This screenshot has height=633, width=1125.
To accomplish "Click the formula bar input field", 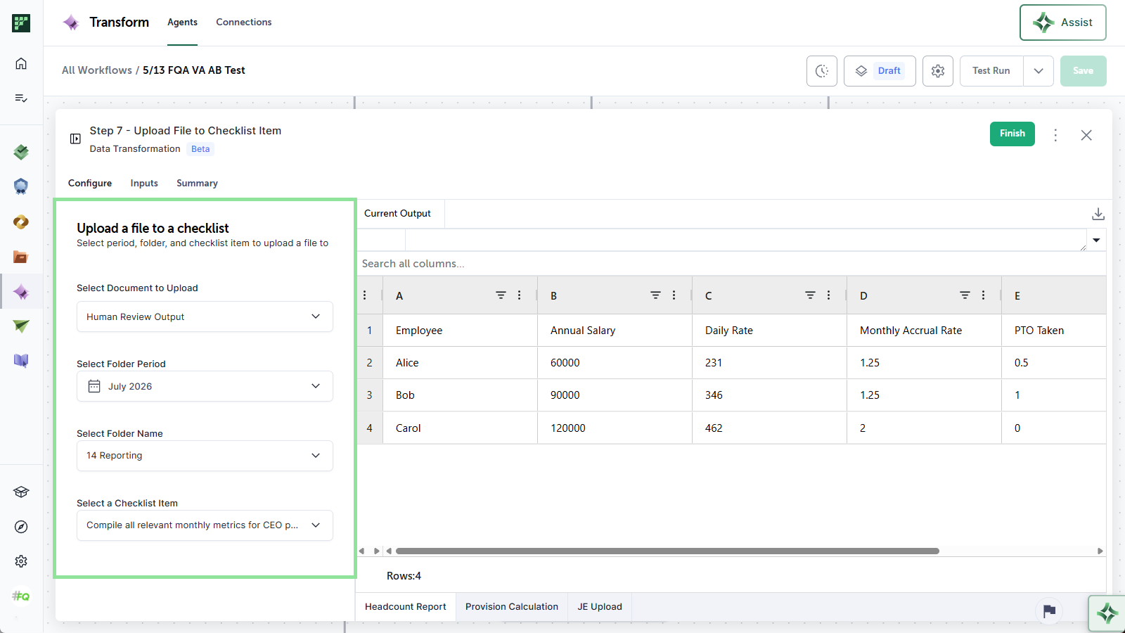I will click(746, 241).
